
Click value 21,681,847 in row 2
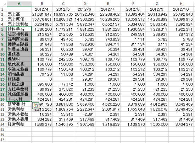pyautogui.click(x=42, y=14)
